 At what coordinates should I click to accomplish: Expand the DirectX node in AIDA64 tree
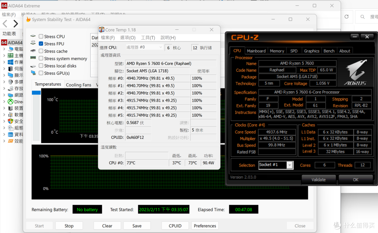[4, 102]
